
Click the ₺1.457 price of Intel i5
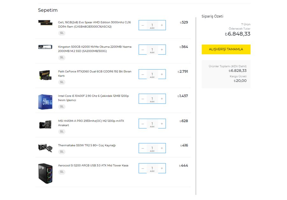tap(183, 96)
